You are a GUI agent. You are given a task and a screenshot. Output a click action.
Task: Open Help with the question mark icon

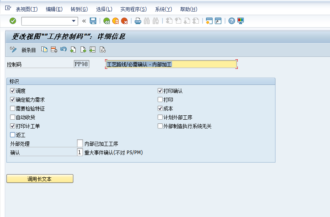point(232,21)
